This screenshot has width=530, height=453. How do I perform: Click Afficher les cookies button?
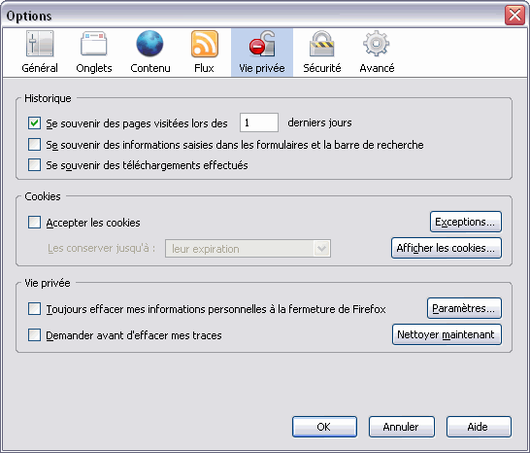tap(447, 248)
